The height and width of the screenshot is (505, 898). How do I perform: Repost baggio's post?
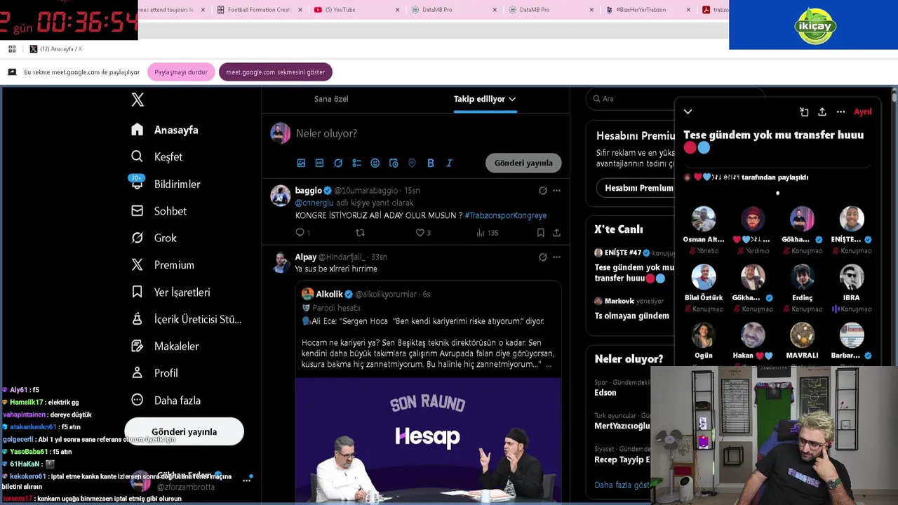pos(360,232)
